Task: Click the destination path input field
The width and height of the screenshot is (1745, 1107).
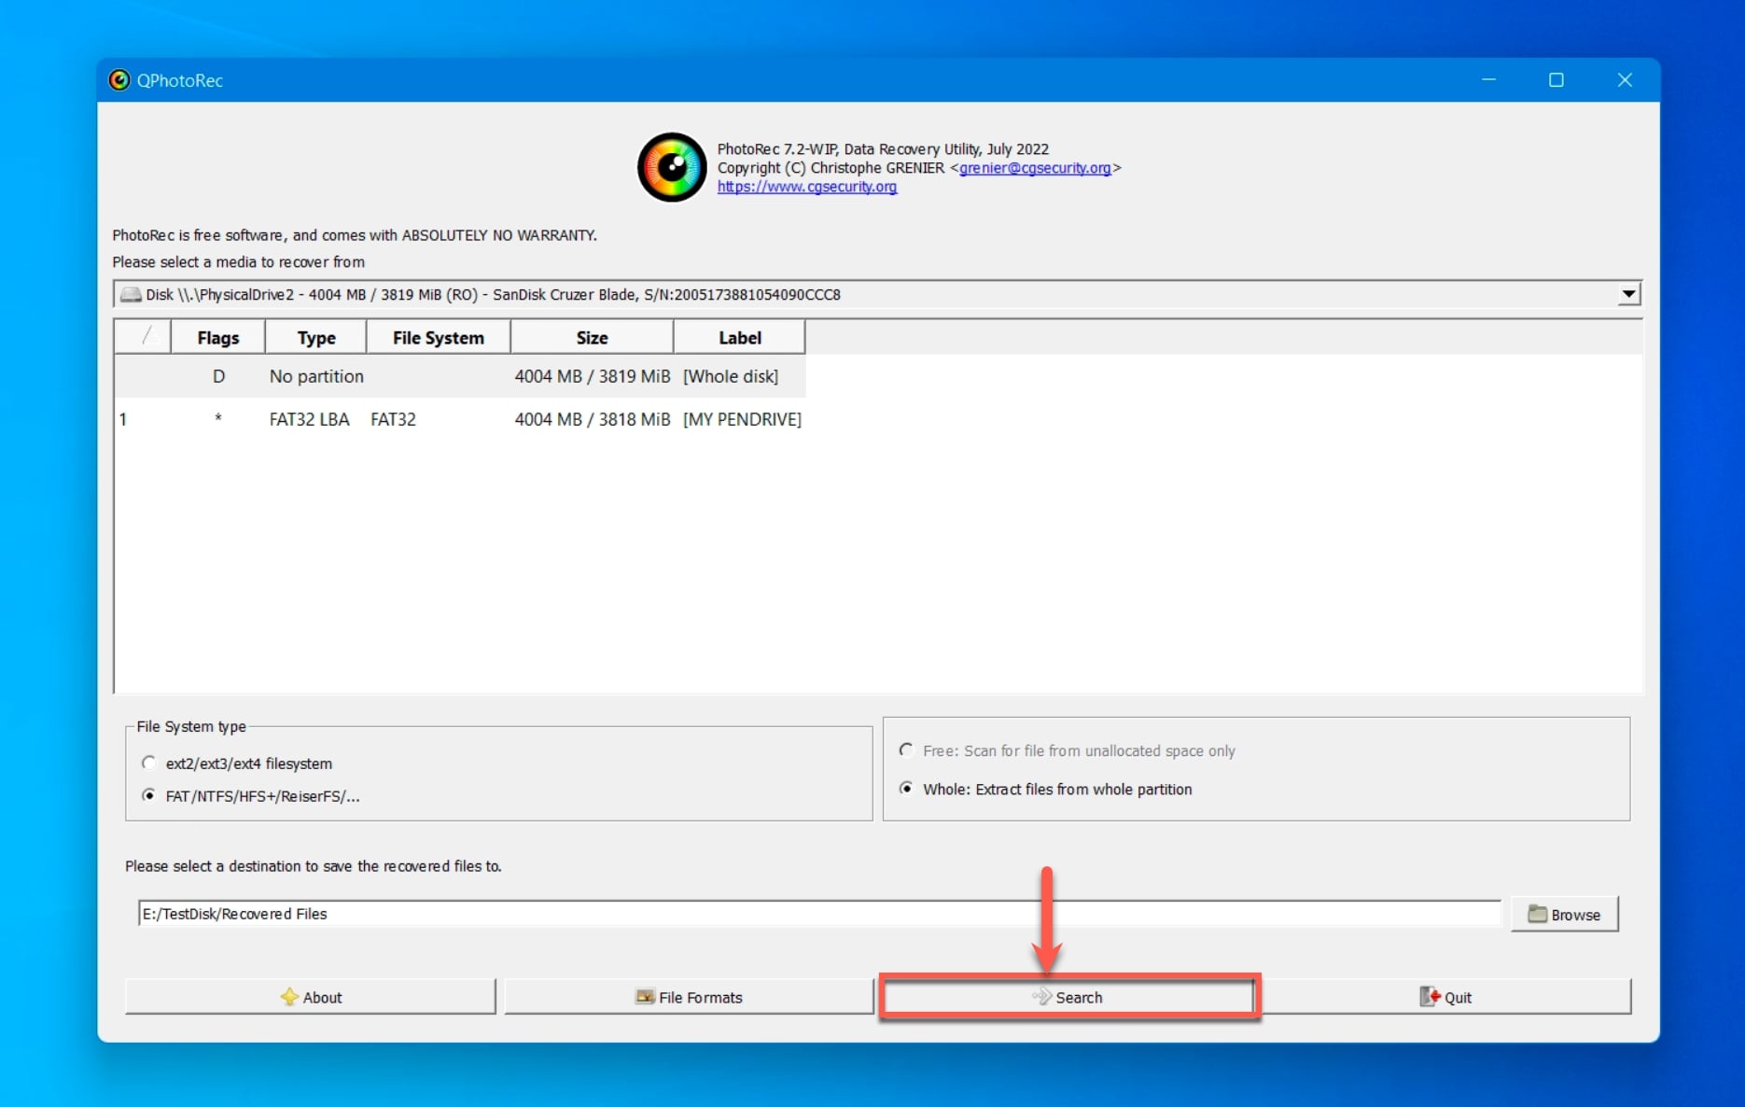Action: tap(819, 914)
